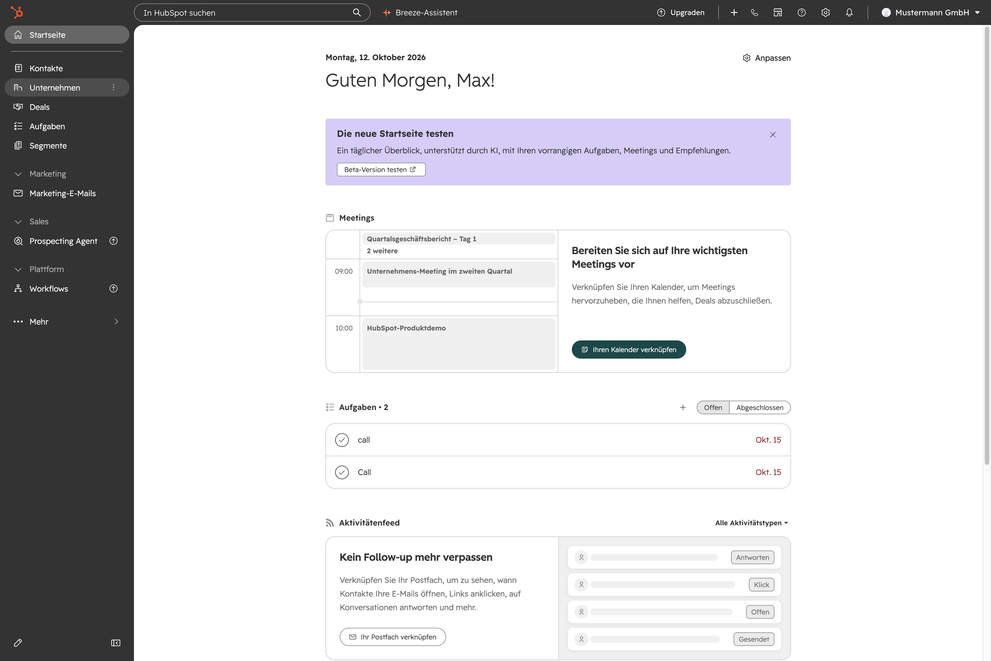Click the upgrade arrow beside Workflows
This screenshot has height=661, width=991.
tap(113, 288)
